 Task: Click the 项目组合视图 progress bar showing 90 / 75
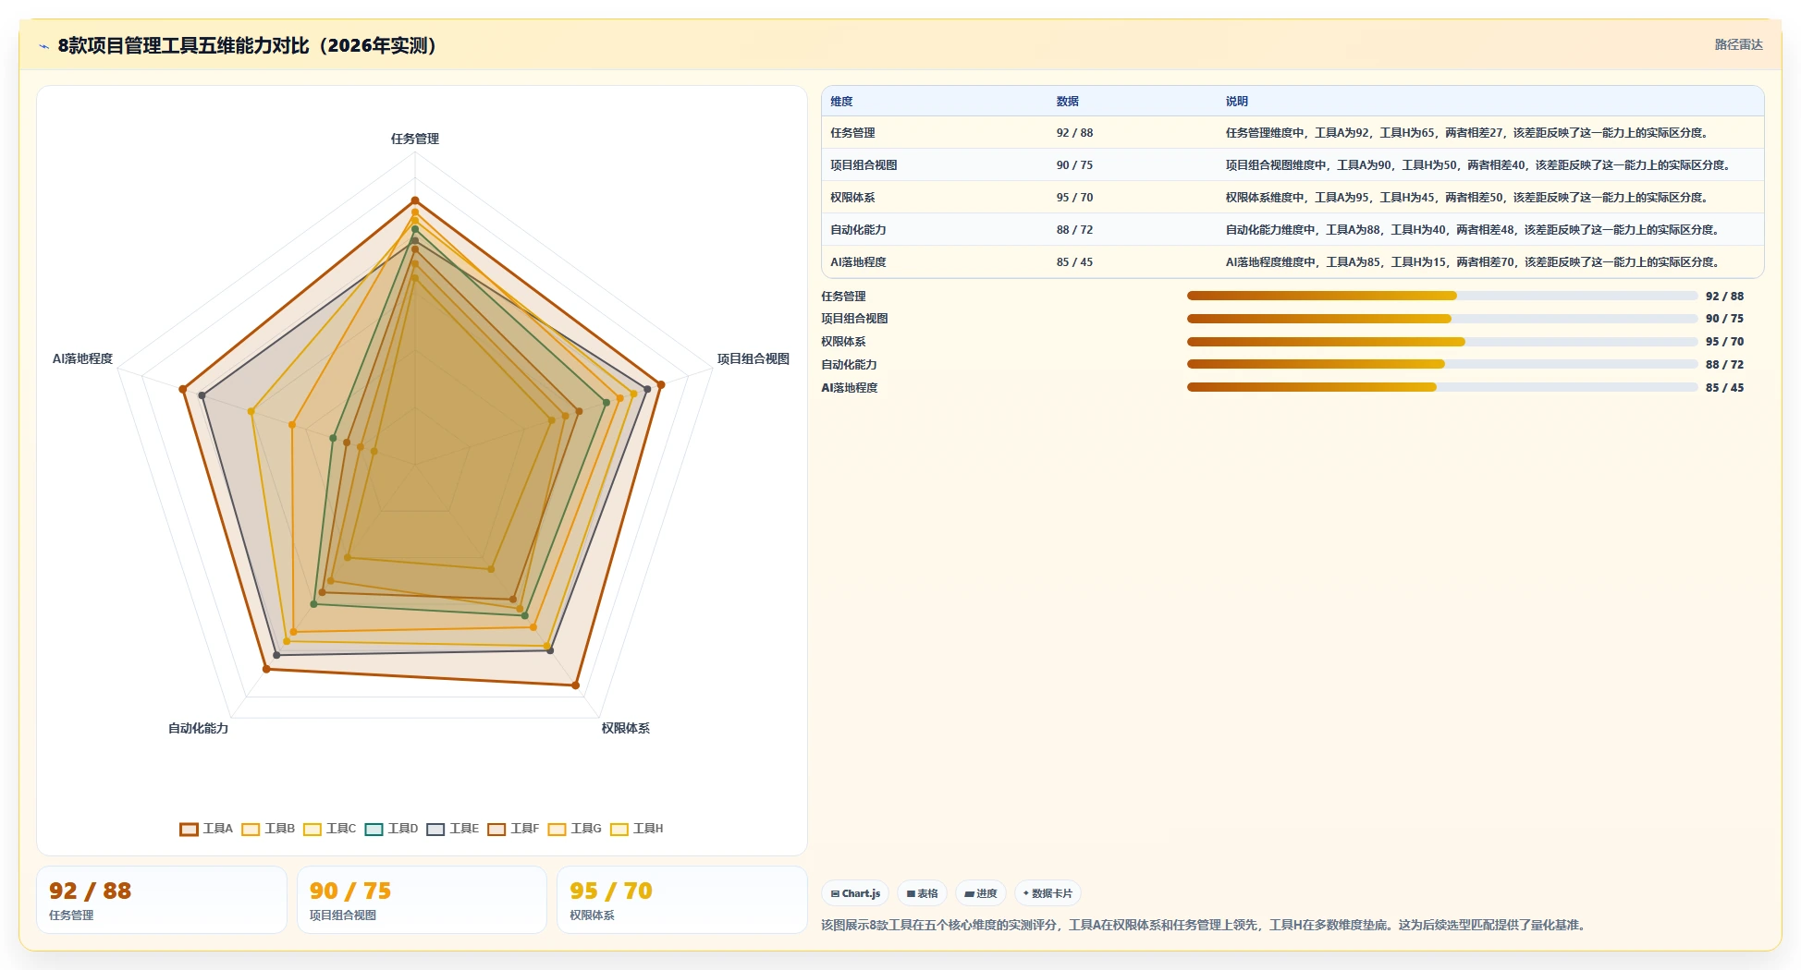1442,319
